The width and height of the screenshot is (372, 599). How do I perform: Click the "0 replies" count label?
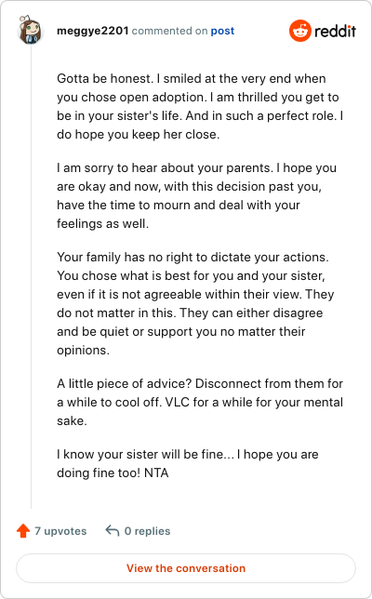tap(148, 531)
